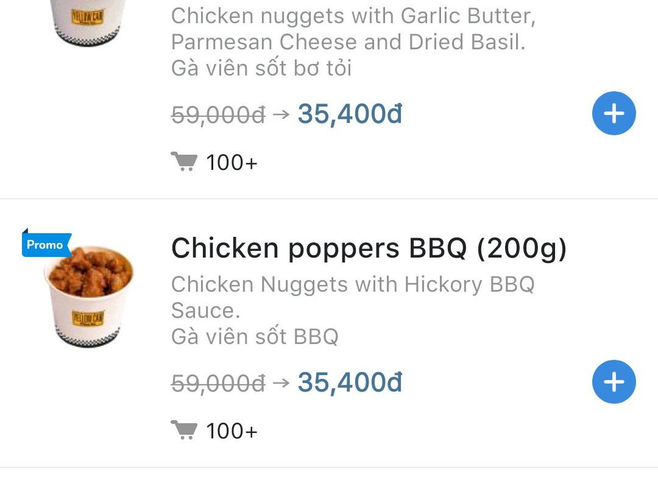Click price arrow on Garlic Butter nuggets item
Viewport: 658px width, 492px height.
tap(281, 114)
